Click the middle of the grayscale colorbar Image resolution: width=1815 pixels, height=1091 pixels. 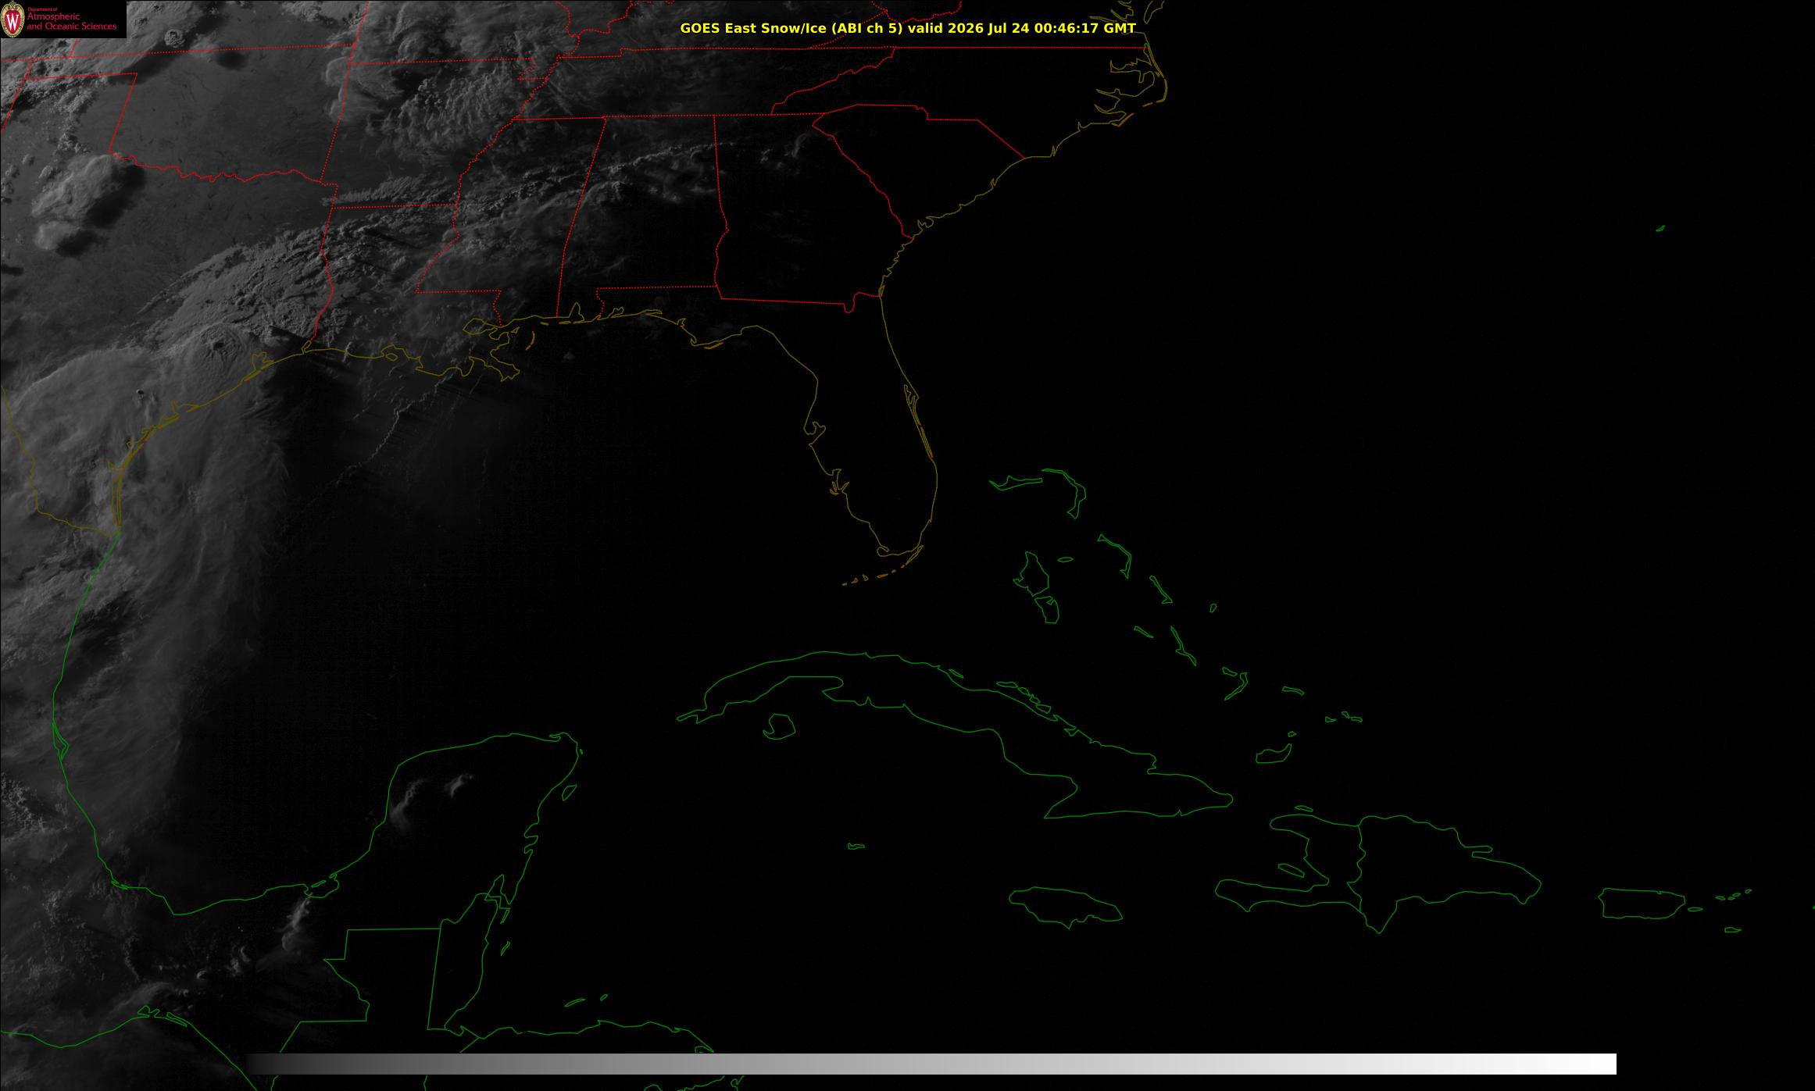tap(931, 1064)
